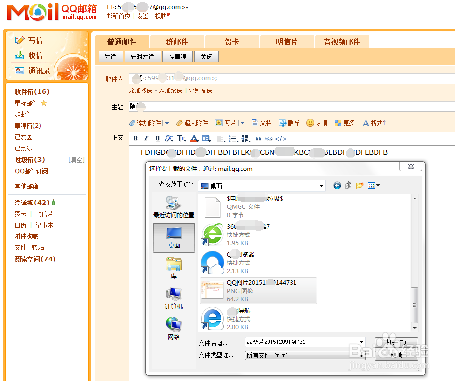Expand the 文件类型 file type dropdown
Viewport: 455px width, 381px height.
[x=361, y=355]
